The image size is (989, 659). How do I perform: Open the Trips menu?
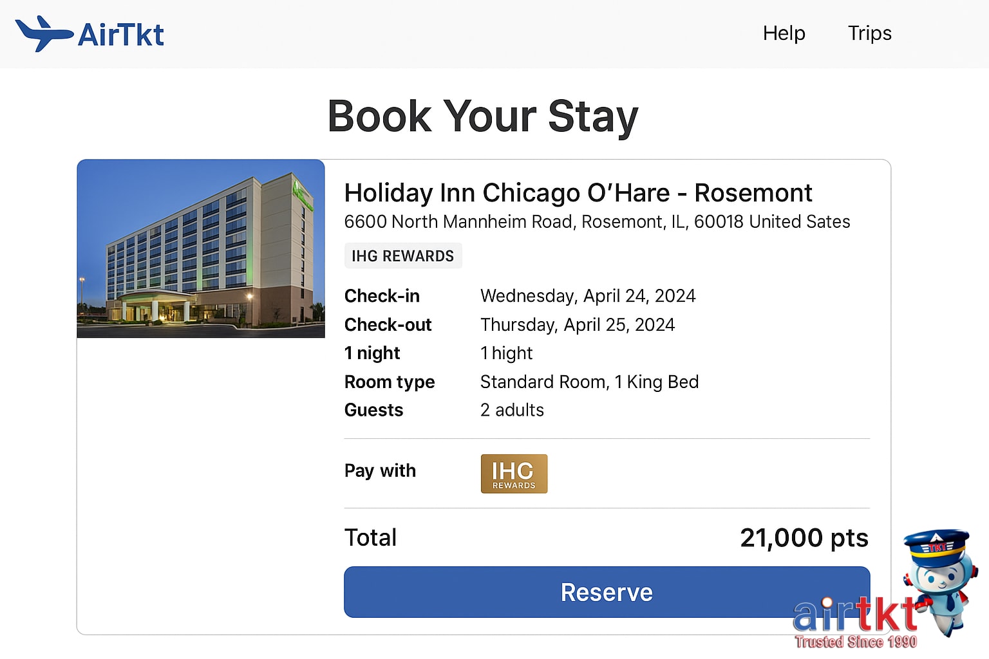869,33
